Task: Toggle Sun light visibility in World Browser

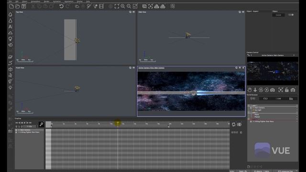Action: tap(297, 110)
